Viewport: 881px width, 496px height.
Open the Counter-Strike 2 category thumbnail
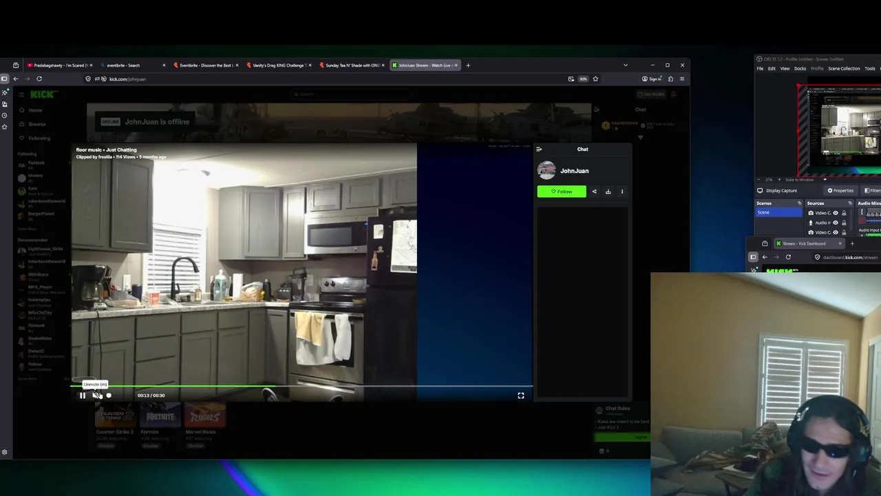click(x=114, y=416)
